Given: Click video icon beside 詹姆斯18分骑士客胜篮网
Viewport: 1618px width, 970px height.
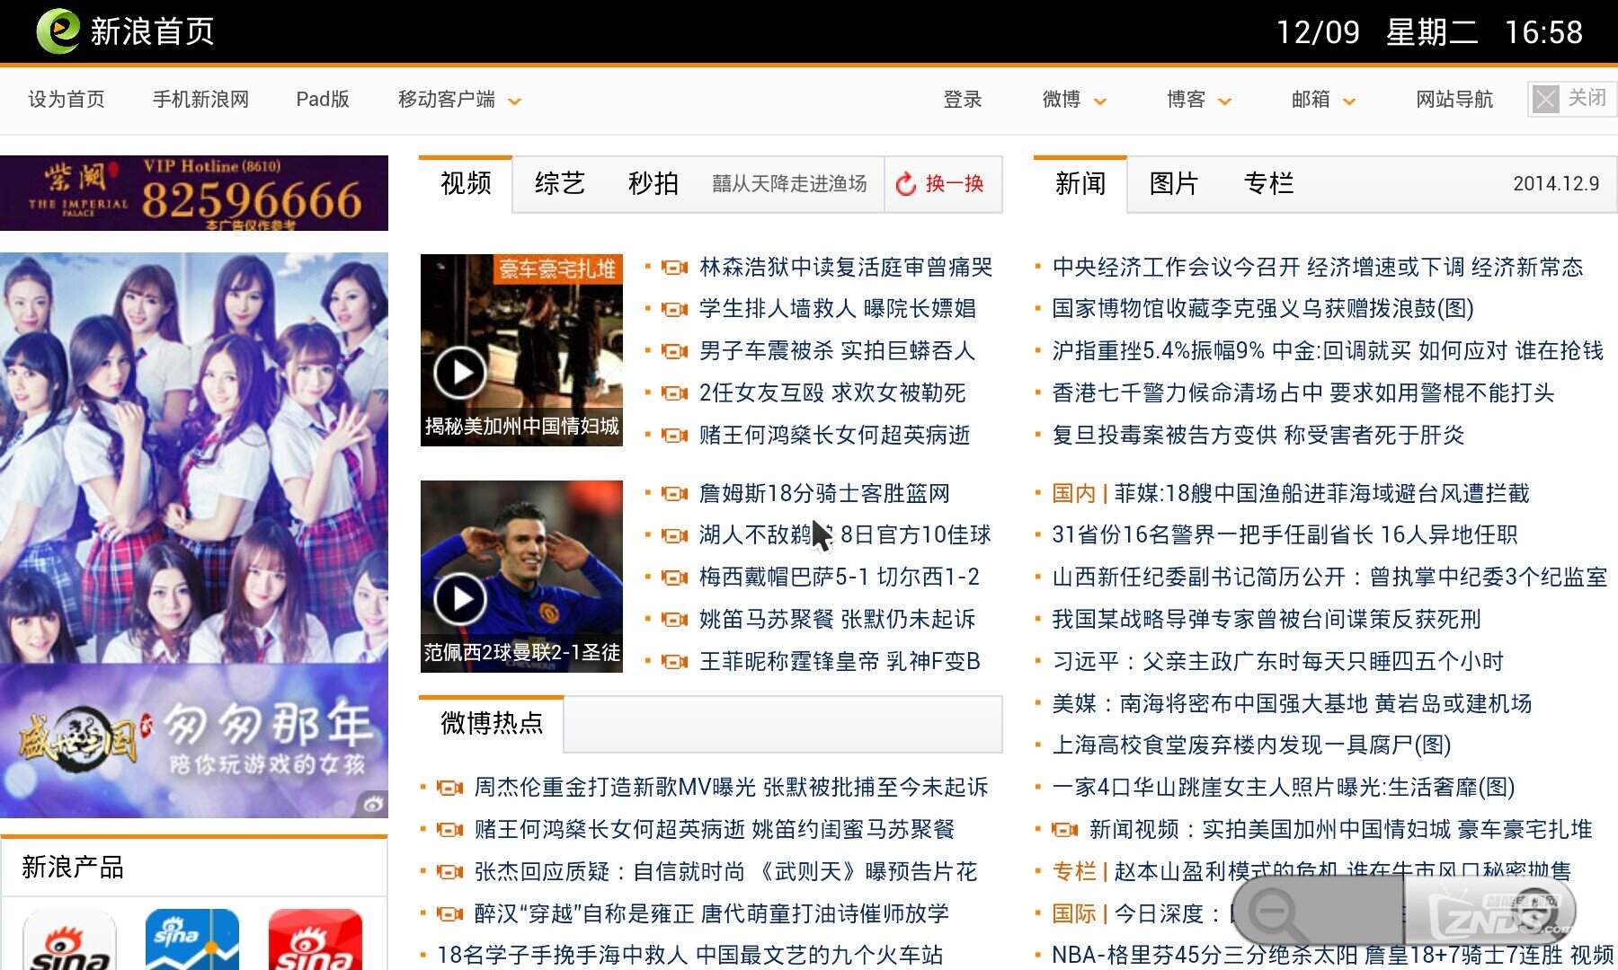Looking at the screenshot, I should pyautogui.click(x=674, y=493).
